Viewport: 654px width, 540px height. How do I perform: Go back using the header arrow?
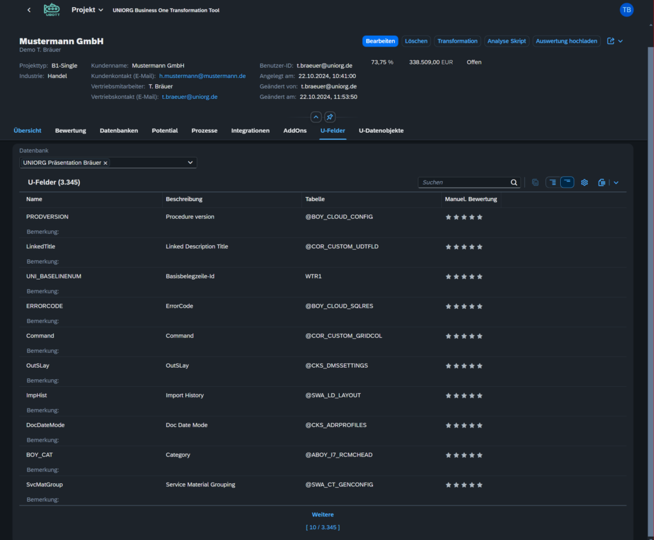(x=29, y=10)
